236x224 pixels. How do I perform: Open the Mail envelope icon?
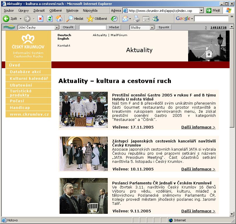[125, 19]
